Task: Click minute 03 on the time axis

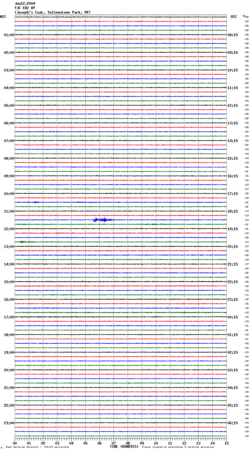Action: [x=57, y=443]
